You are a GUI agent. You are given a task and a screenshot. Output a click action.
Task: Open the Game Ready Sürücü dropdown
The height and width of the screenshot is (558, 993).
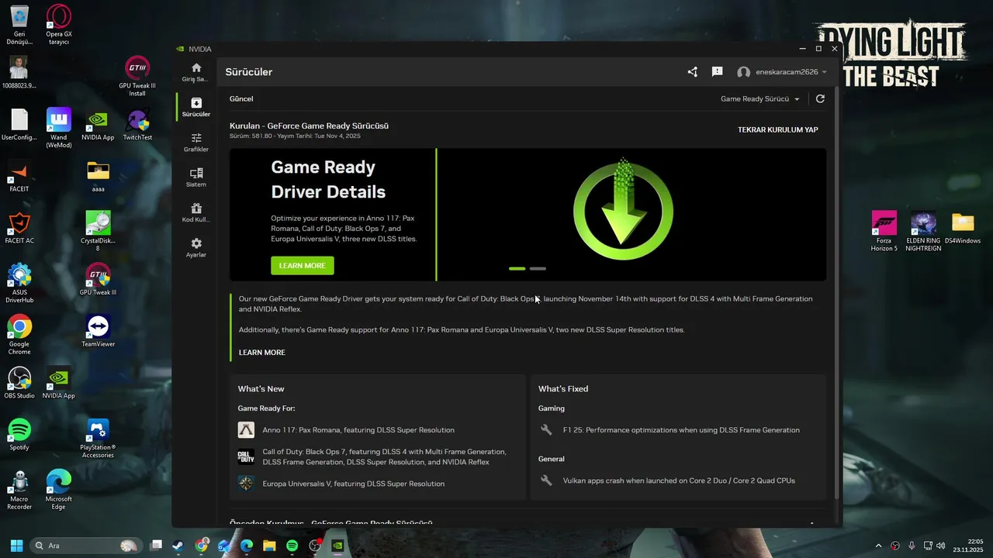(x=759, y=99)
